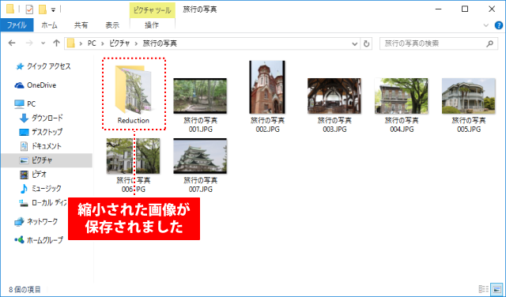
Task: Expand the chevron after PC in breadcrumb
Action: coord(103,43)
